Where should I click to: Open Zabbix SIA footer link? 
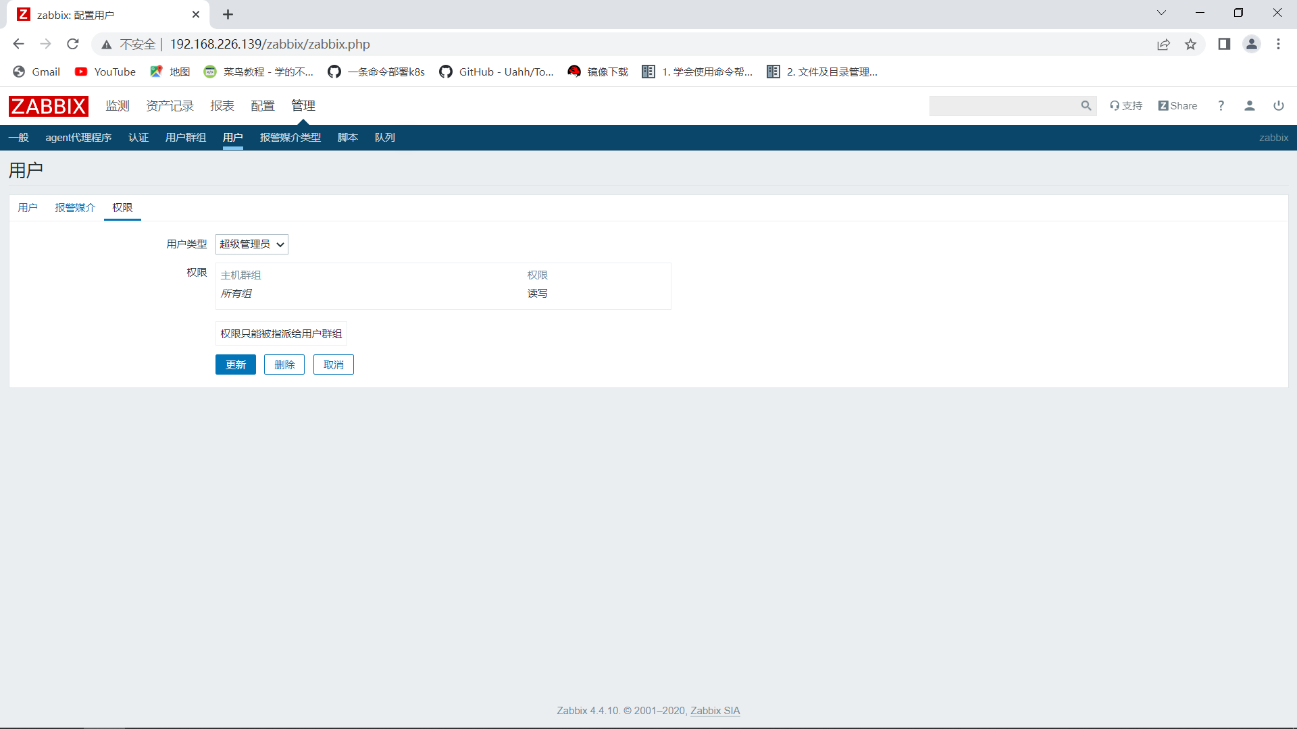pos(715,711)
